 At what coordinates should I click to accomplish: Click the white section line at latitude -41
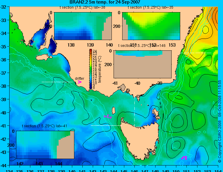[x=106, y=125]
